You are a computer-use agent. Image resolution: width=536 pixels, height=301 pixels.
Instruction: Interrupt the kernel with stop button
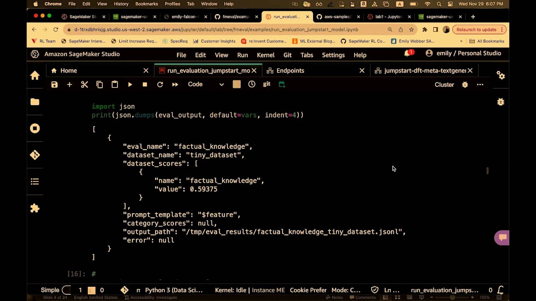[145, 84]
